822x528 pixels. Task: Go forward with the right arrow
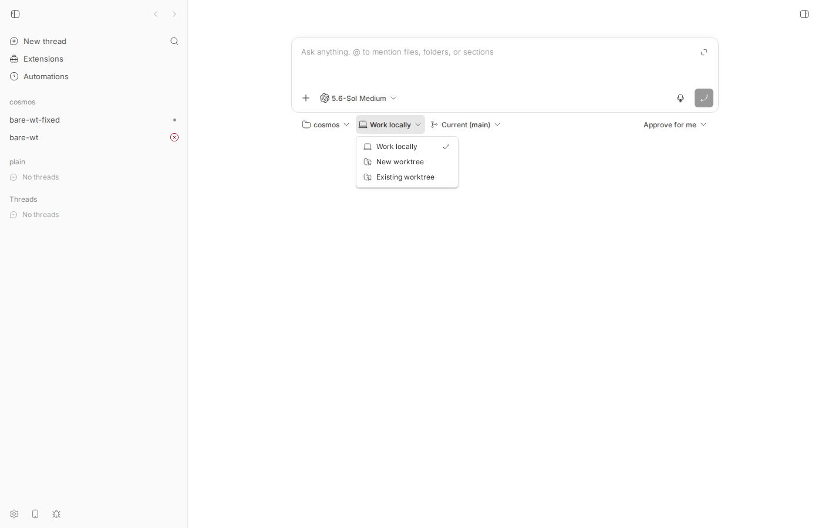pyautogui.click(x=174, y=14)
